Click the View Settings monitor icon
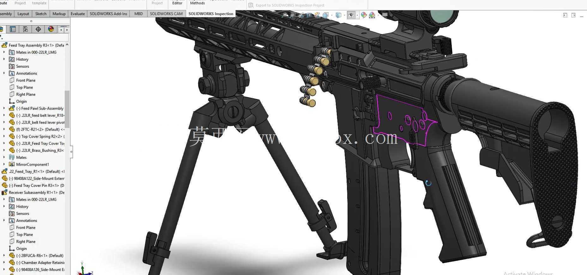The width and height of the screenshot is (587, 275). [385, 15]
